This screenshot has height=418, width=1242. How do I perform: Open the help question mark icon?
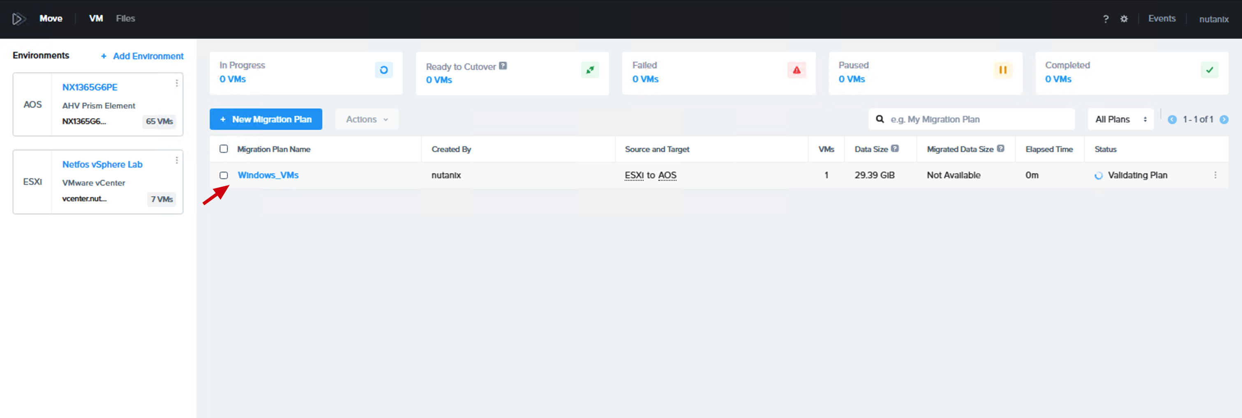point(1106,19)
